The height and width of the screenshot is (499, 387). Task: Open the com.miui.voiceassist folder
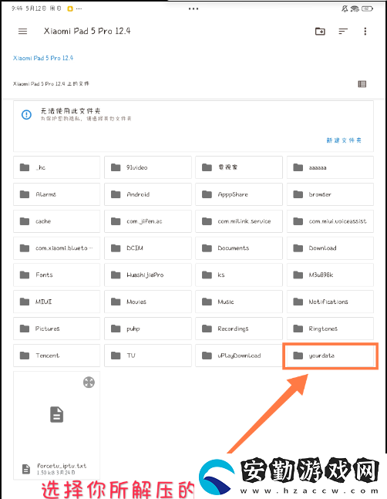[330, 221]
